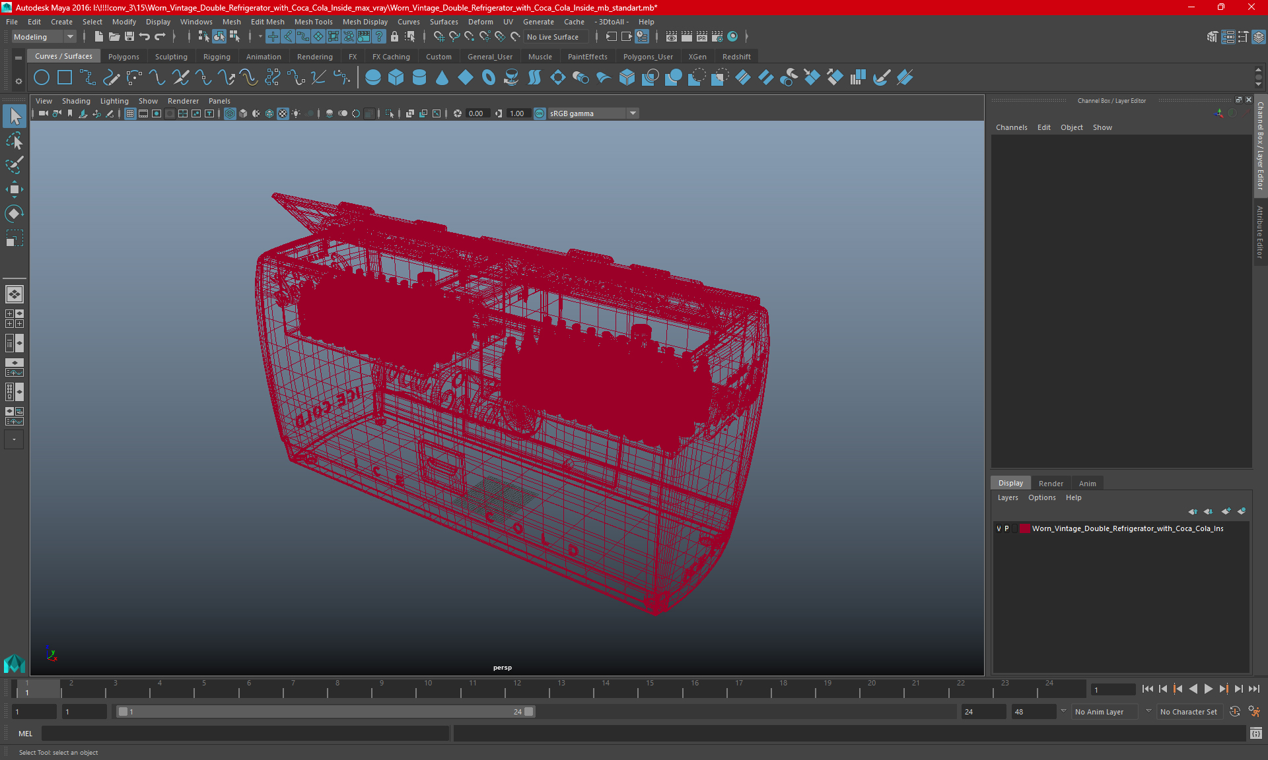Screen dimensions: 1268x760
Task: Create a NURBS sphere from shelf
Action: [x=373, y=78]
